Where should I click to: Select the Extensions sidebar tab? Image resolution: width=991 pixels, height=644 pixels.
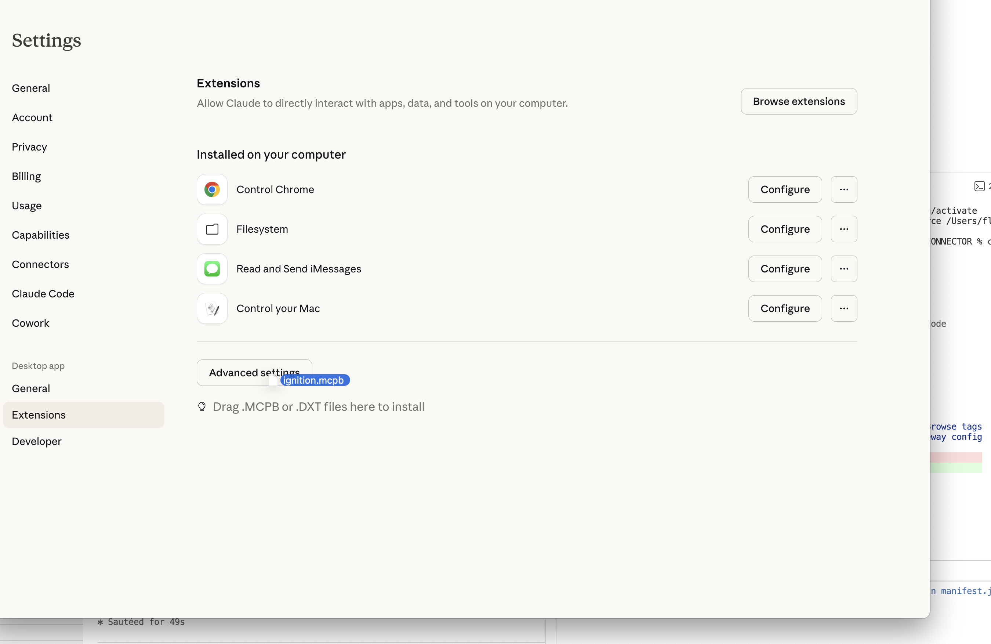click(39, 415)
